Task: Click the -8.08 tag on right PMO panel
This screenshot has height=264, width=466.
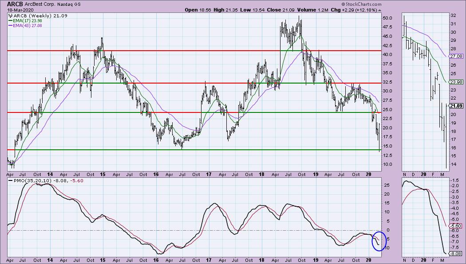Action: [456, 254]
